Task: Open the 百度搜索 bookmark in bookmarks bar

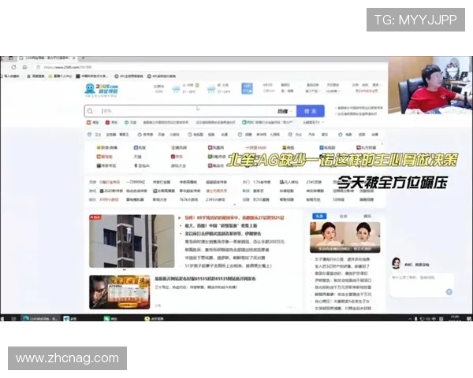Action: point(35,76)
